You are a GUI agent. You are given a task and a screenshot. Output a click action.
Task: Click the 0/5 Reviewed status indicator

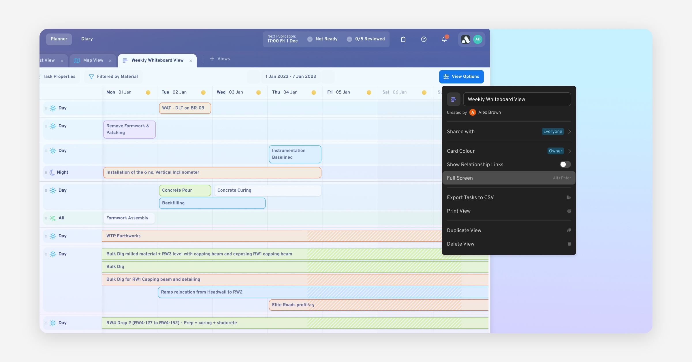[x=366, y=39]
